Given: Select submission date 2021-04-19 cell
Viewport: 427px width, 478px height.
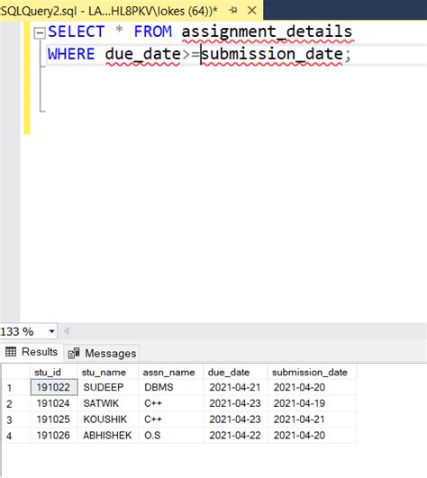Looking at the screenshot, I should tap(312, 403).
